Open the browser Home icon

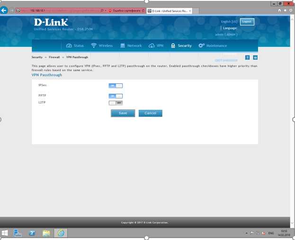tap(279, 10)
